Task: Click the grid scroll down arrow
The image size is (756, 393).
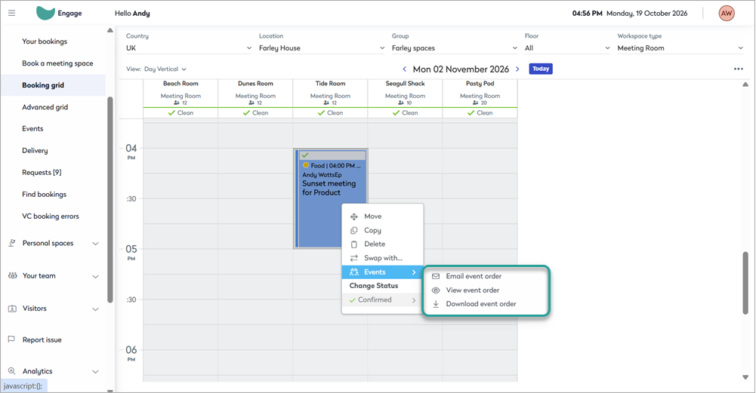Action: pyautogui.click(x=745, y=377)
